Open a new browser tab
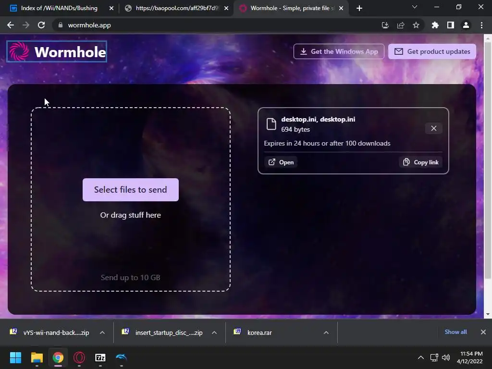This screenshot has width=492, height=369. coord(359,8)
